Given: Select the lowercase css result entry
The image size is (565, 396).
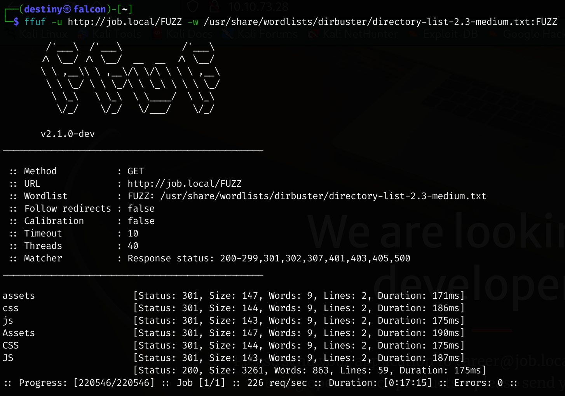Looking at the screenshot, I should click(10, 308).
